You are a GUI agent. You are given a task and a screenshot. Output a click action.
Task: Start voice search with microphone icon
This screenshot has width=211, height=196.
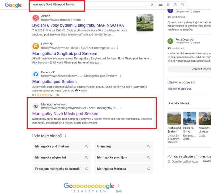[x=168, y=5]
